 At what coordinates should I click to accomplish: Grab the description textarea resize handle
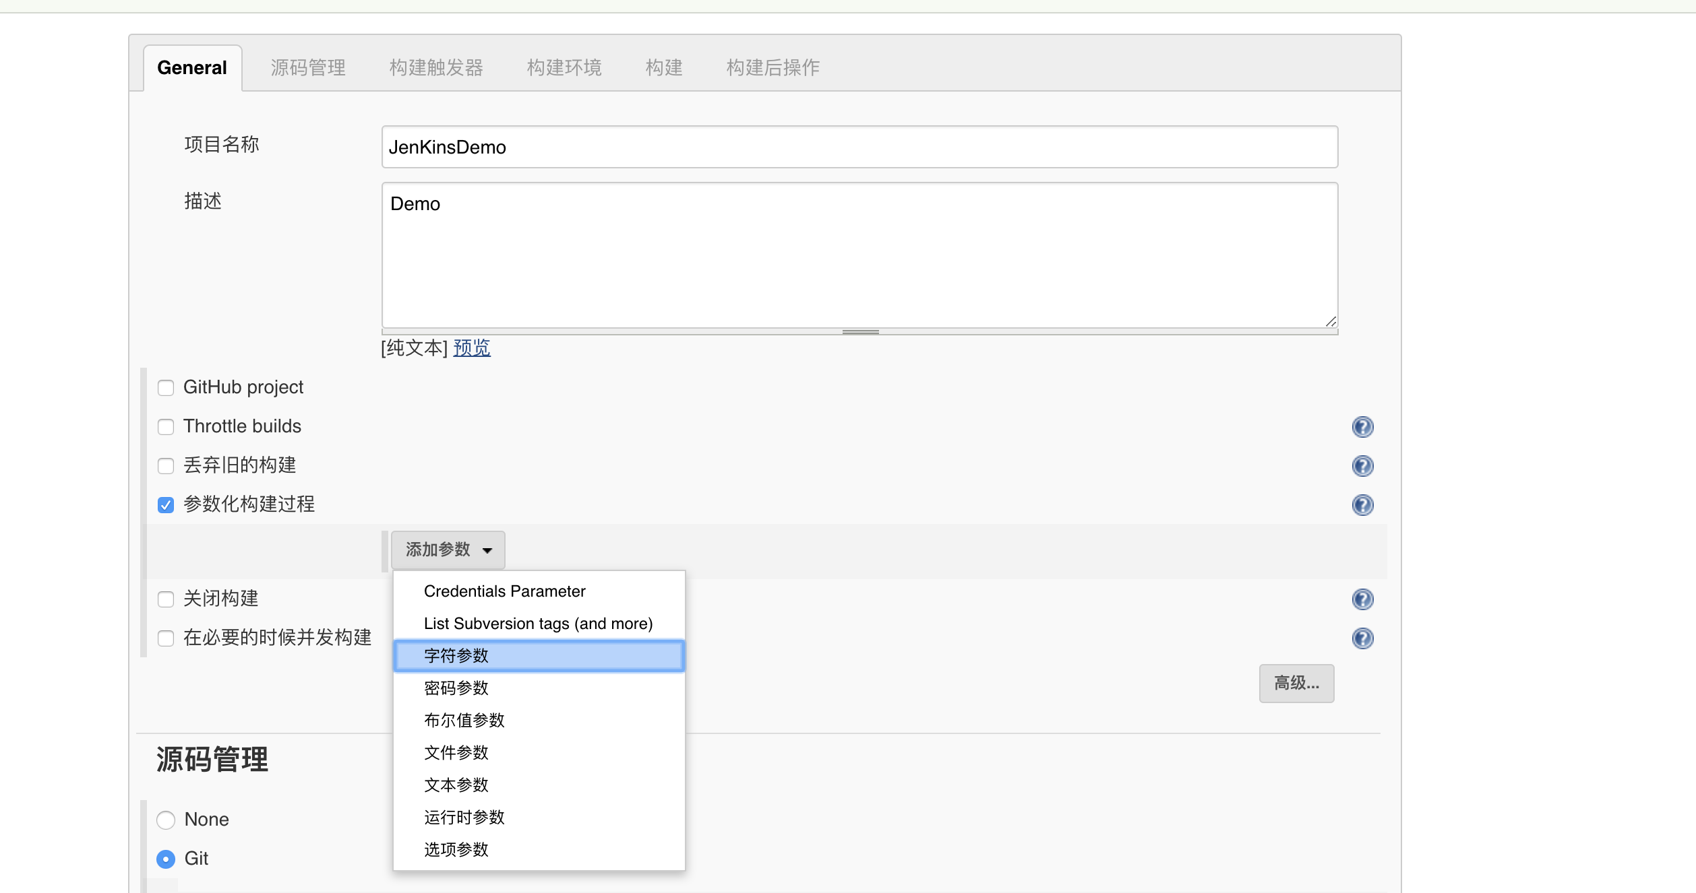click(x=860, y=332)
